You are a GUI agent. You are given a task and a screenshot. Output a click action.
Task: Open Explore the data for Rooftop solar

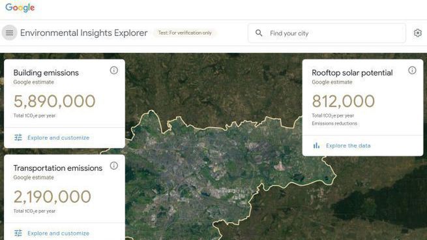(x=348, y=145)
